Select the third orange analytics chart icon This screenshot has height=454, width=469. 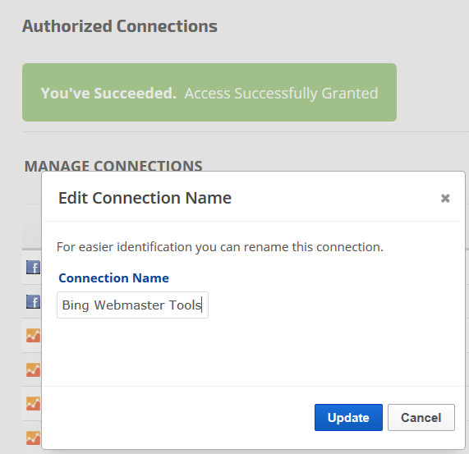tap(33, 403)
